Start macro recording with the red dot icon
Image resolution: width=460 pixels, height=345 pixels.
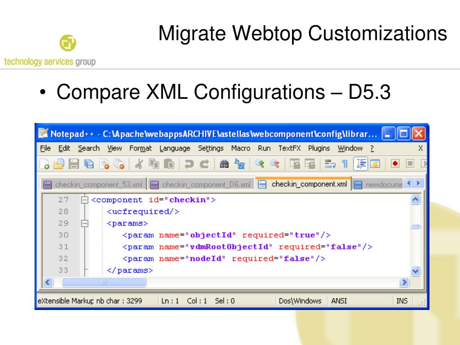tap(395, 164)
